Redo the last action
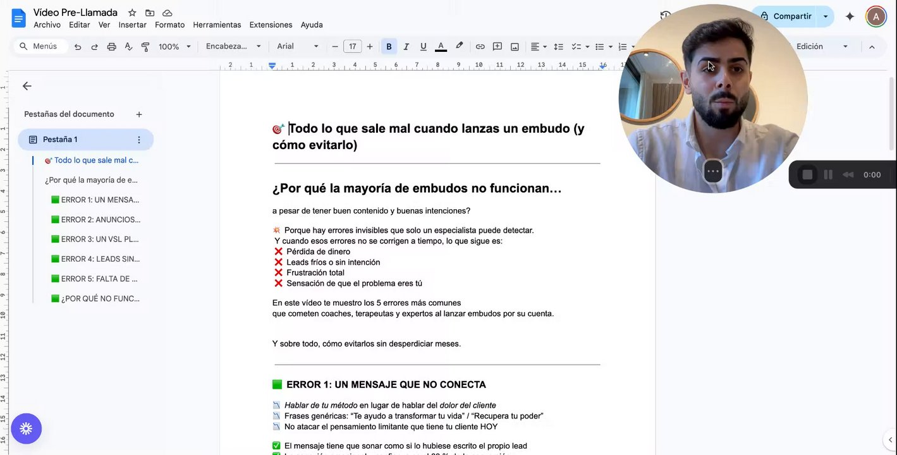Image resolution: width=897 pixels, height=455 pixels. tap(95, 47)
